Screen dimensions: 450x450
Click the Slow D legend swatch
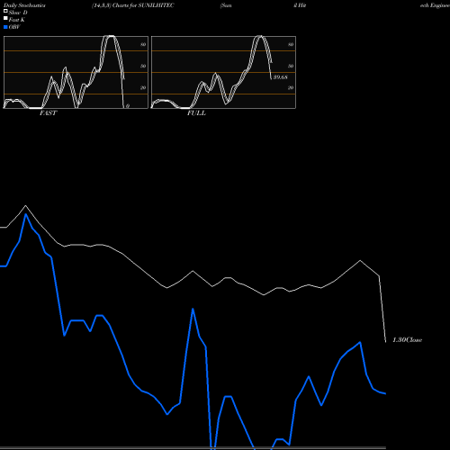[5, 11]
